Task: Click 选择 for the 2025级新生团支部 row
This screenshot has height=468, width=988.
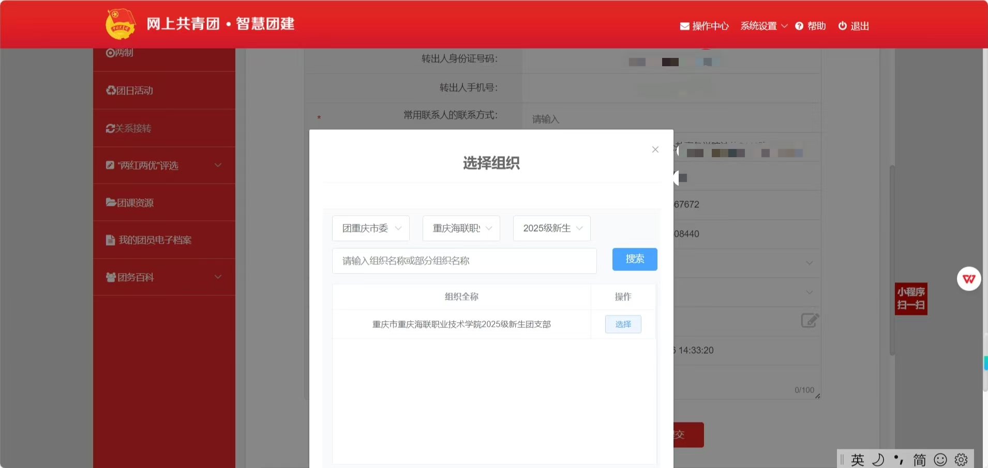Action: pos(623,324)
